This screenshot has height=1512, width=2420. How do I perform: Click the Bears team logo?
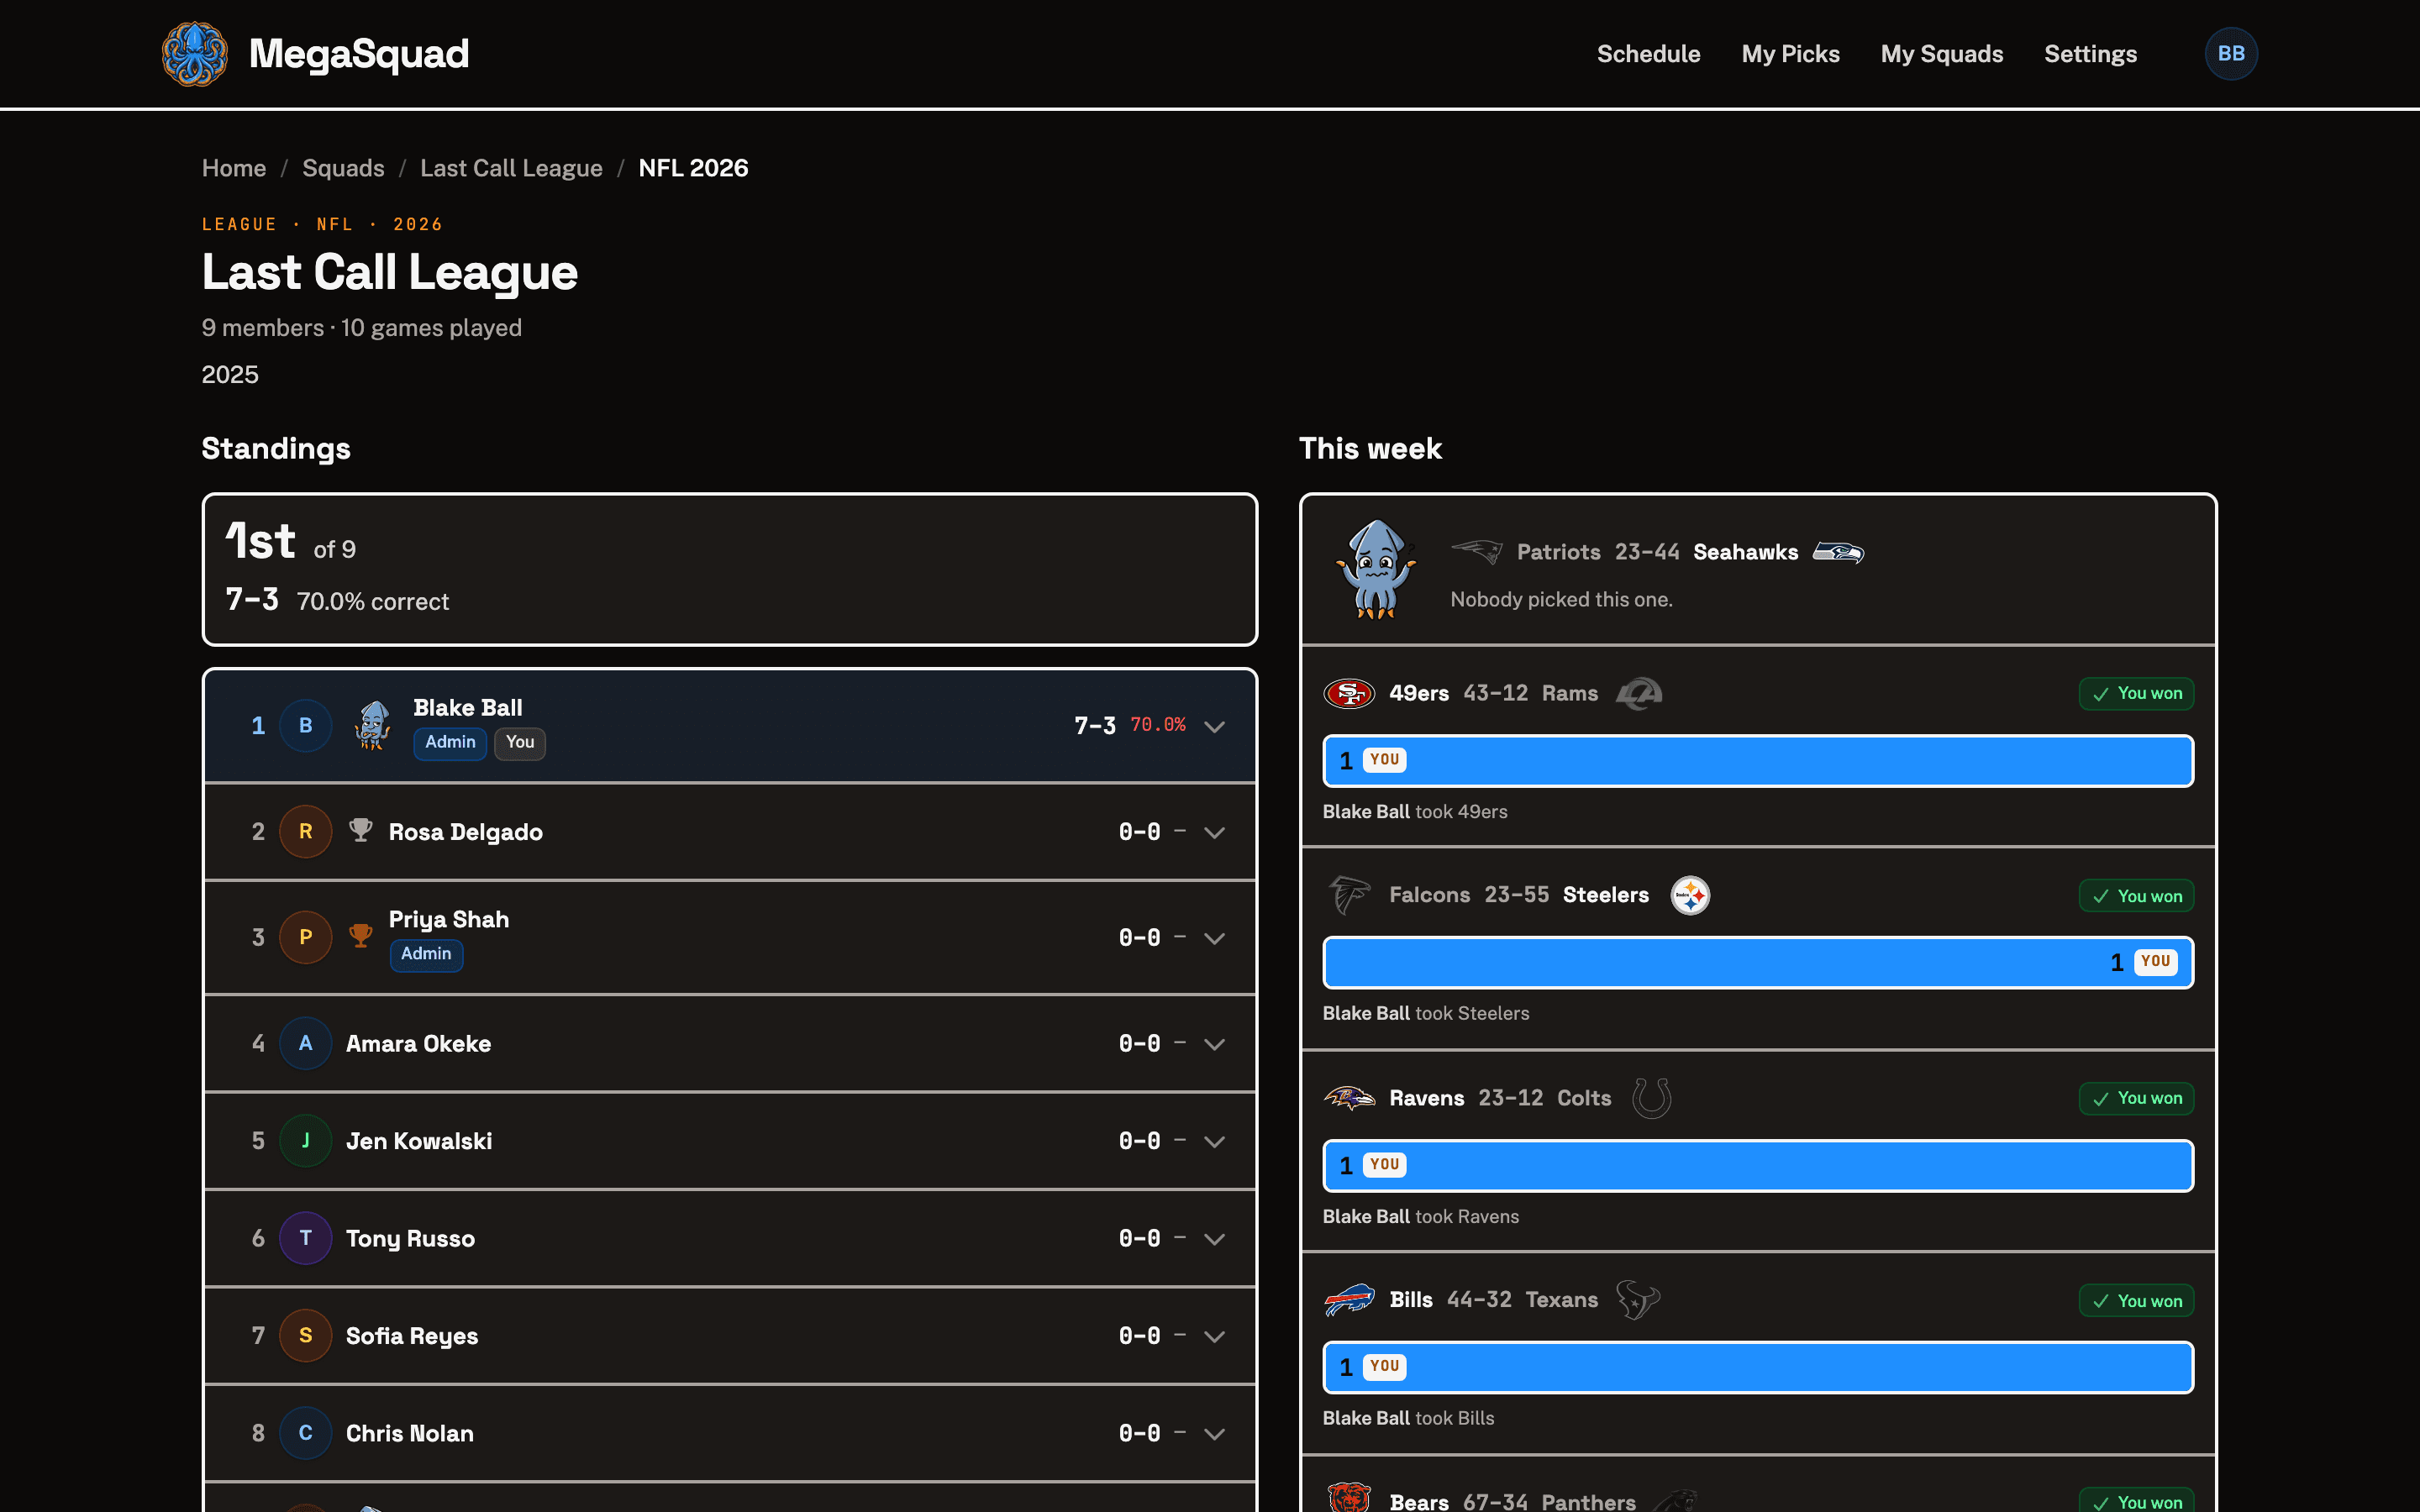coord(1349,1497)
